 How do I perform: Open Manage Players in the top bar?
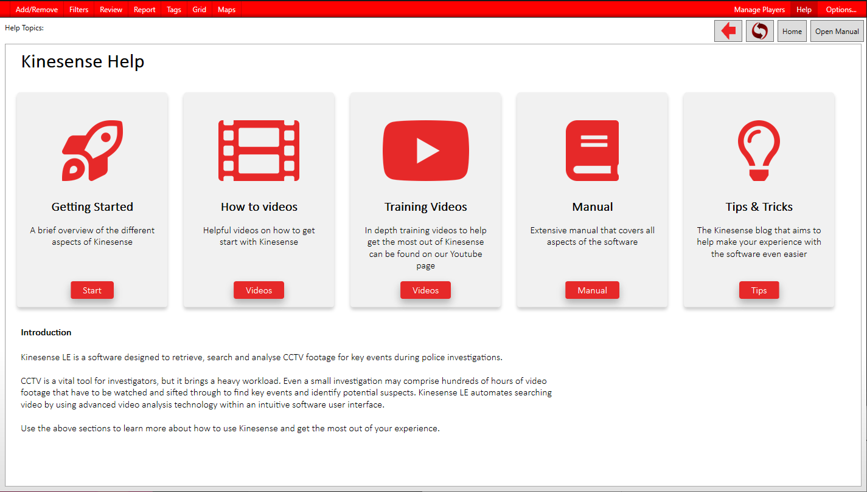pos(759,9)
